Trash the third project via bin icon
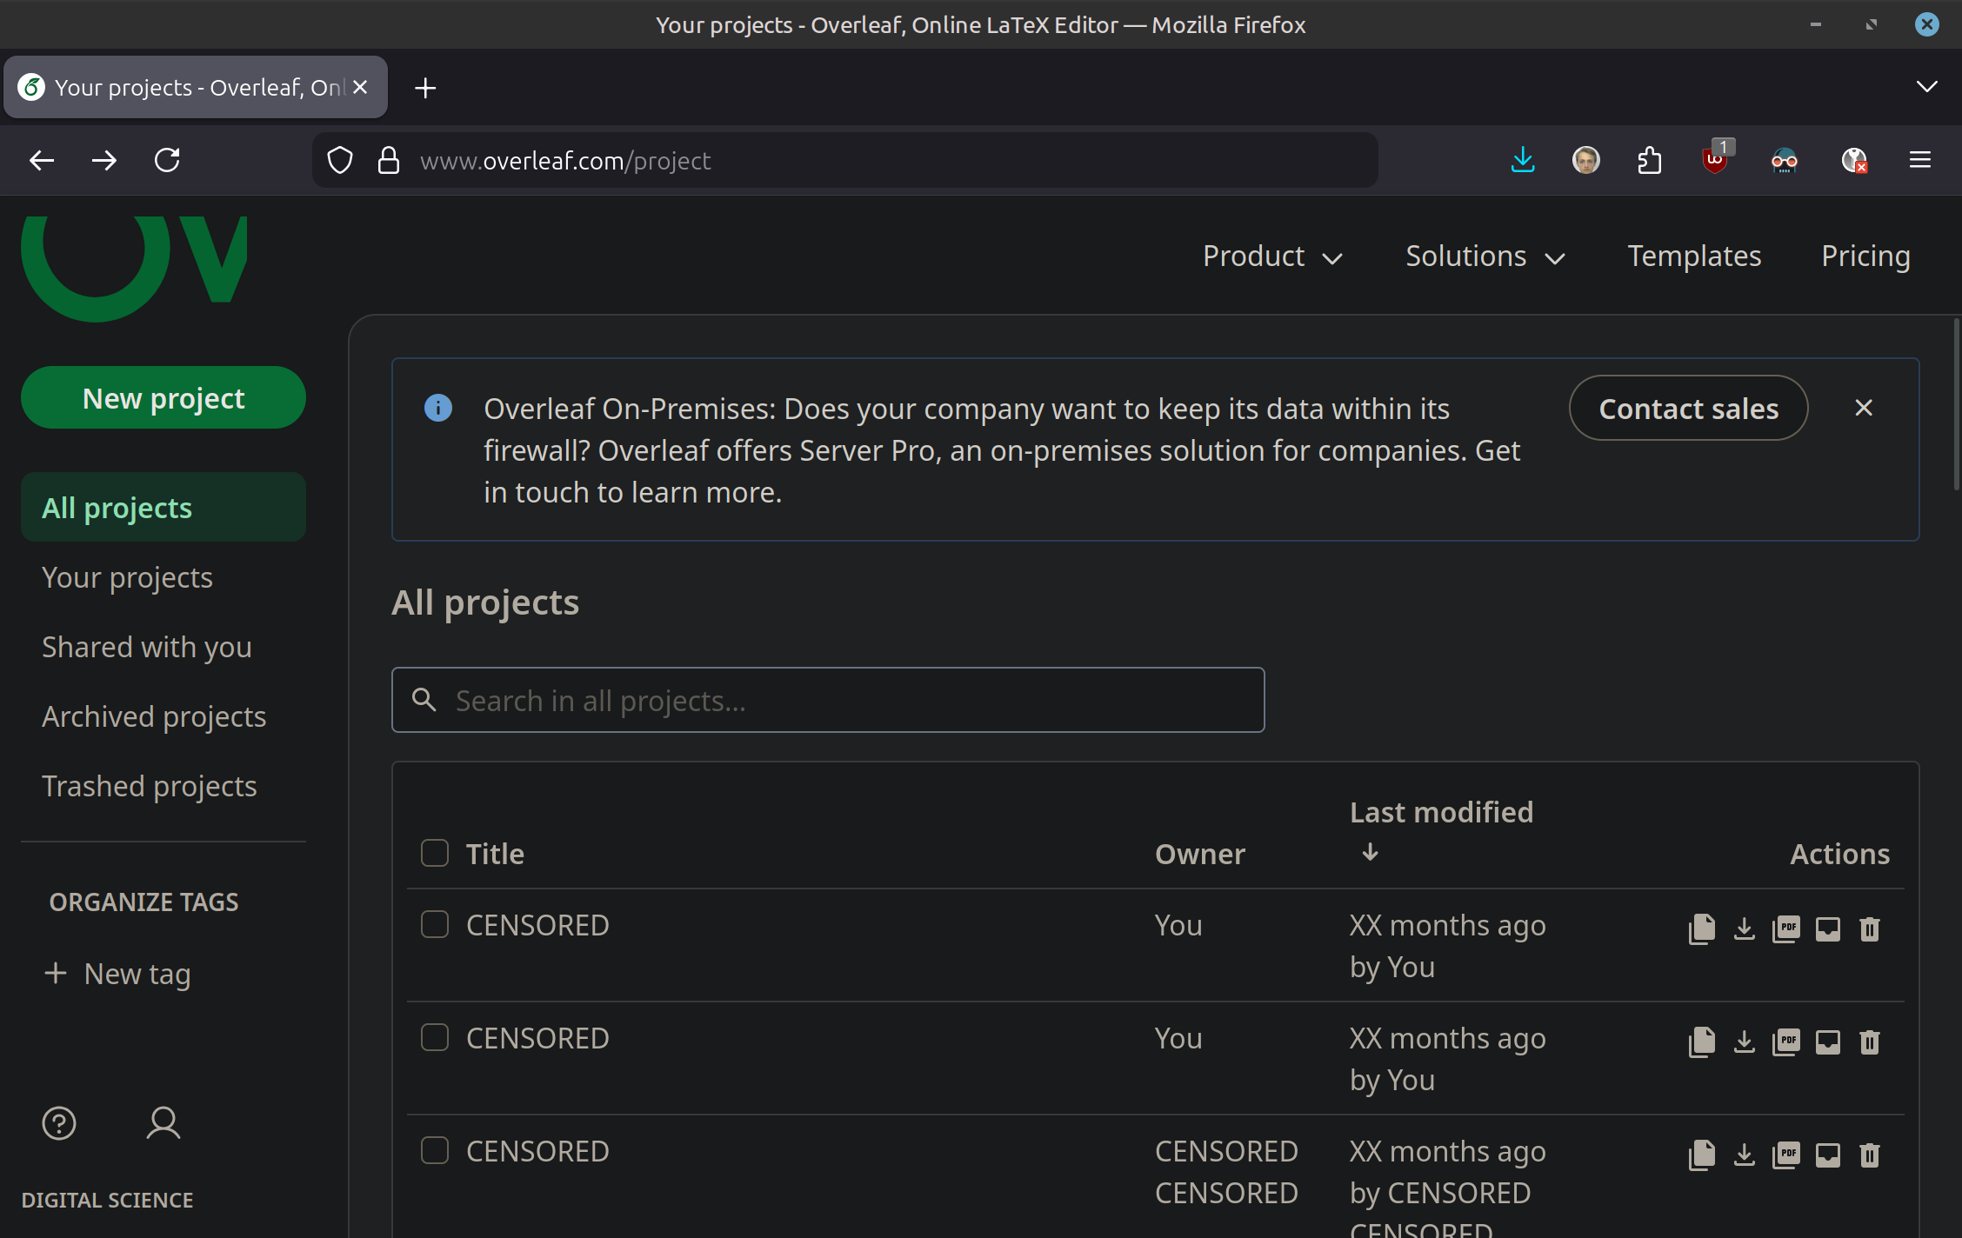The width and height of the screenshot is (1962, 1238). 1869,1155
